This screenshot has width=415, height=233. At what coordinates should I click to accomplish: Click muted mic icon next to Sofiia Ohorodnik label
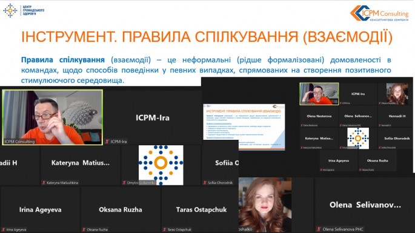point(205,183)
